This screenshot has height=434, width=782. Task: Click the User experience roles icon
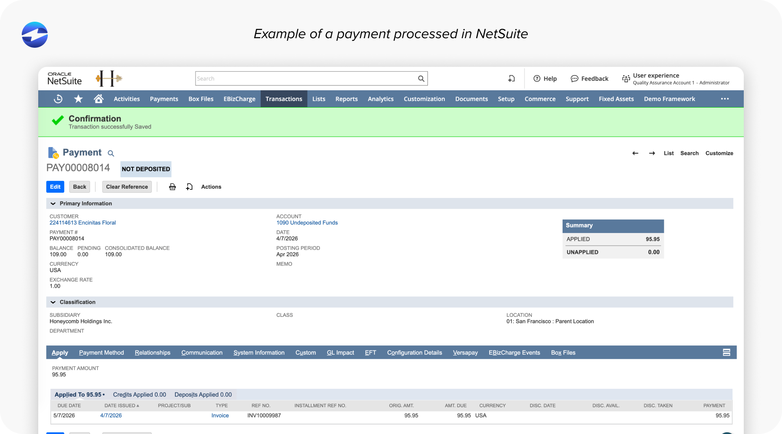tap(626, 79)
